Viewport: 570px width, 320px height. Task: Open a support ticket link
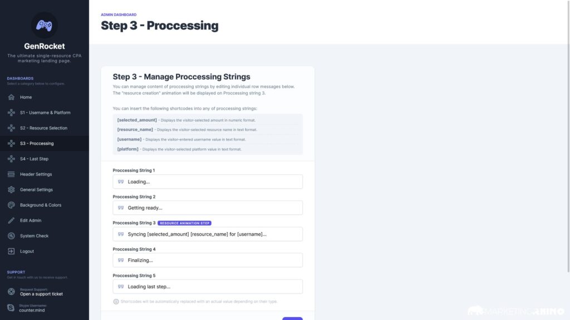(41, 294)
